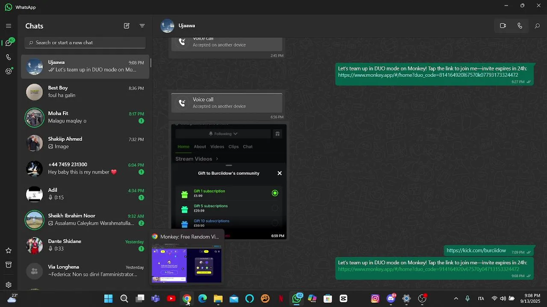Viewport: 547px width, 307px height.
Task: Open WhatsApp Settings gear
Action: point(9,285)
